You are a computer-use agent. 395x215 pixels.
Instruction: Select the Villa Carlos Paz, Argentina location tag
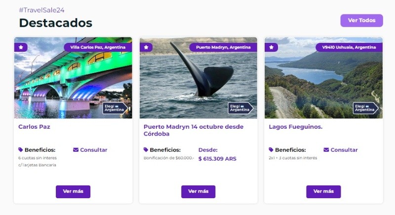coord(98,47)
